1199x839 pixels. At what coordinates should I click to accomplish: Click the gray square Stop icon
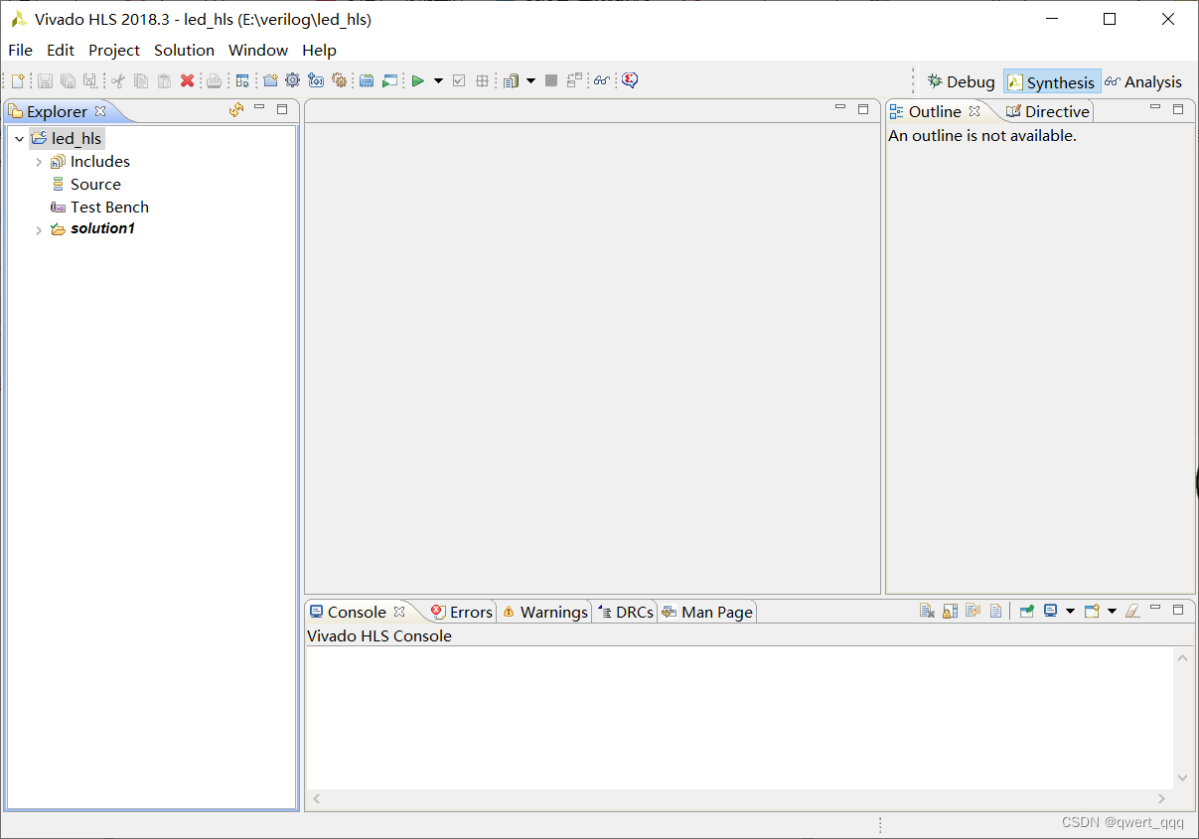[x=551, y=80]
